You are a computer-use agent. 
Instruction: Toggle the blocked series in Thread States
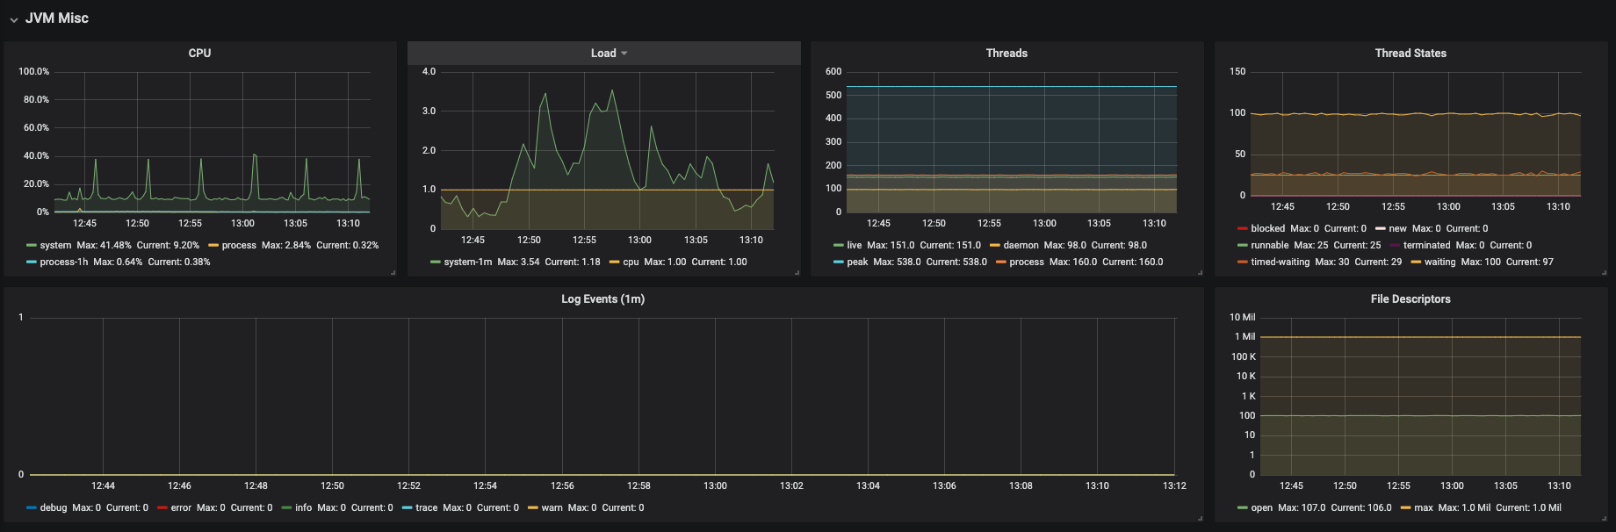click(1267, 229)
